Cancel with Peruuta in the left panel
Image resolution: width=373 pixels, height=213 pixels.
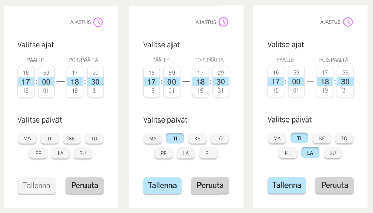[84, 186]
